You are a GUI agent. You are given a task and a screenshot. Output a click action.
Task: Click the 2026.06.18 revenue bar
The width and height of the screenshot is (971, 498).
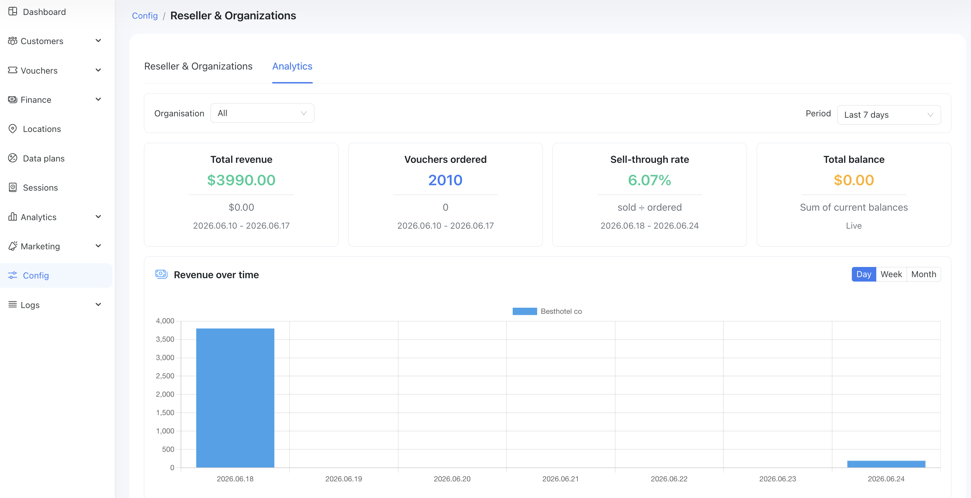[x=235, y=398]
